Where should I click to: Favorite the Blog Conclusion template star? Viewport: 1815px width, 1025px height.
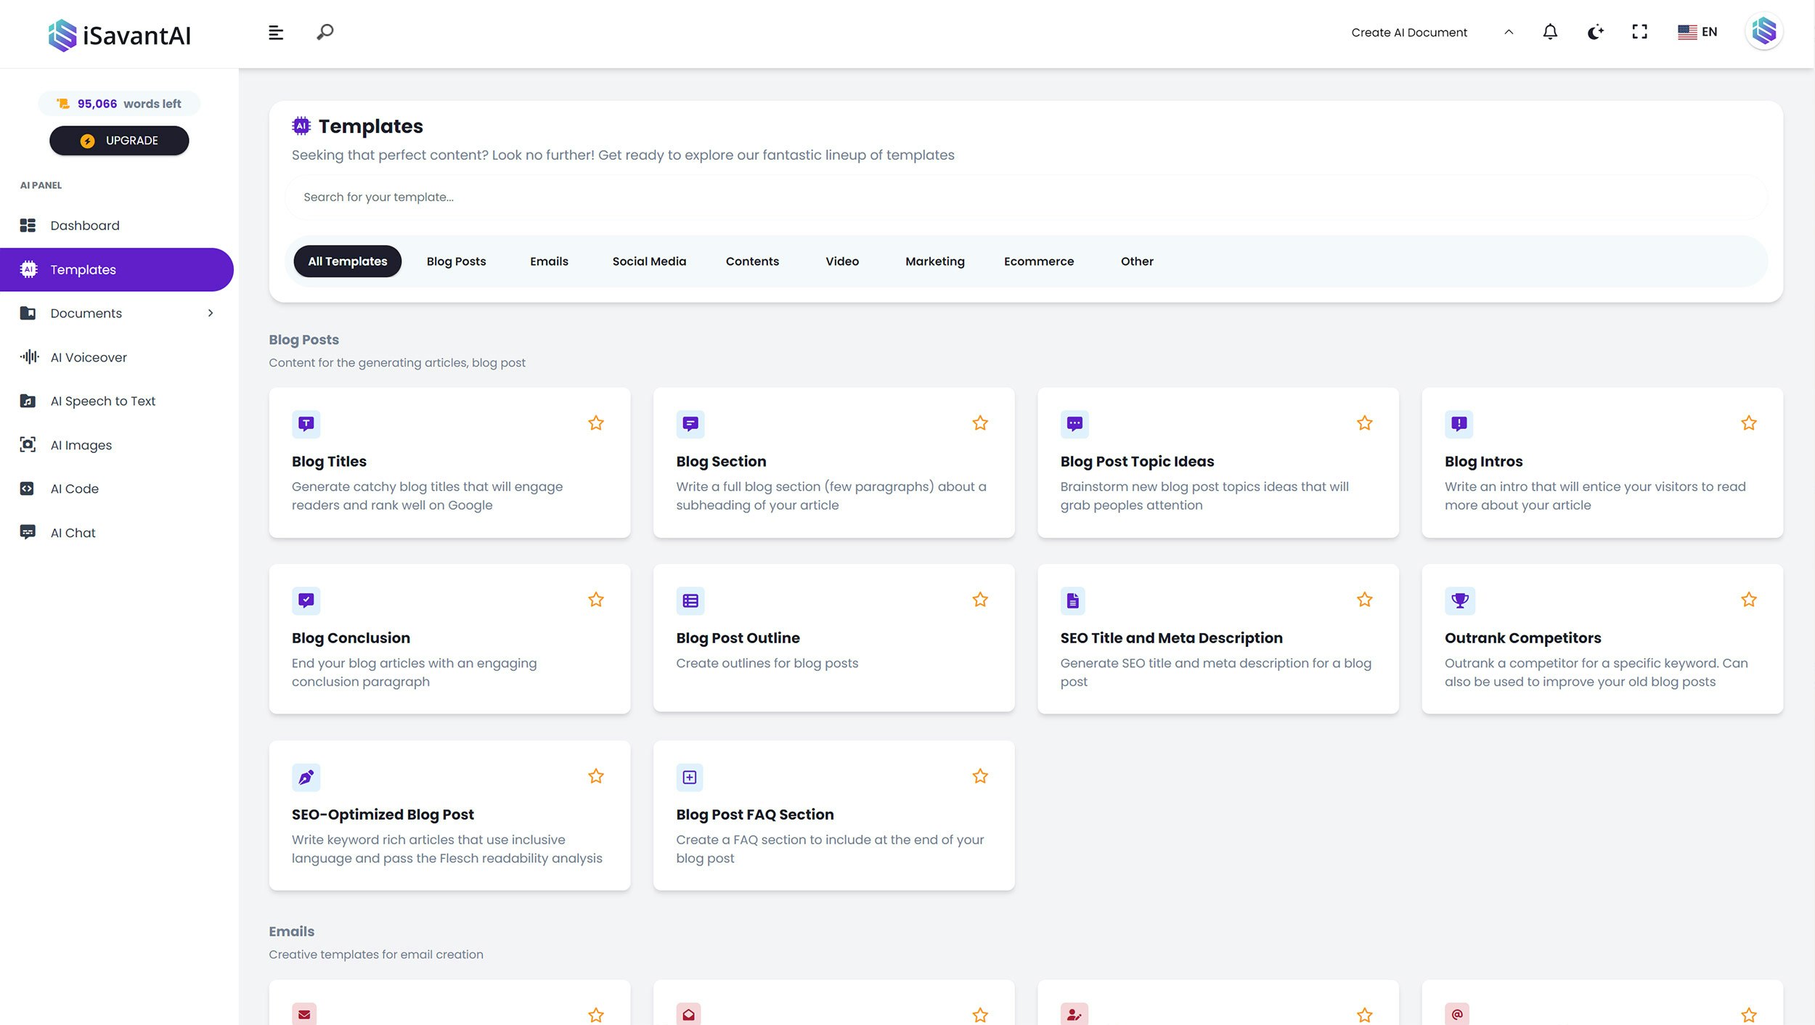pos(596,600)
